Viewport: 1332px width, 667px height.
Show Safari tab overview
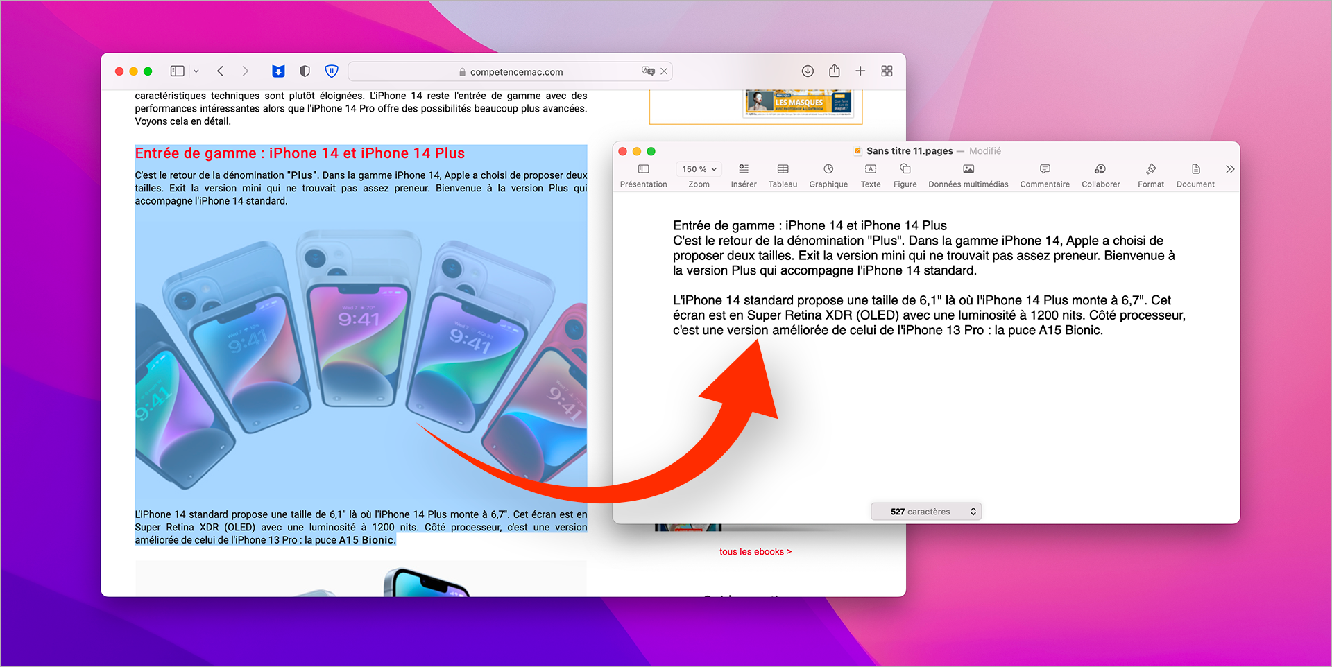pyautogui.click(x=887, y=71)
